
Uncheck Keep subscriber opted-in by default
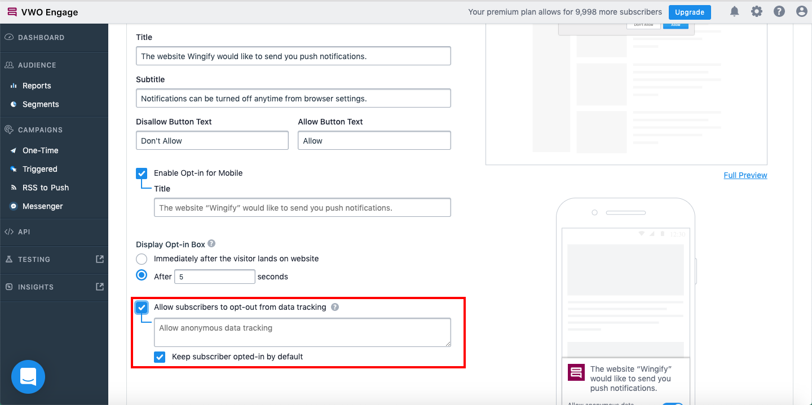coord(160,357)
